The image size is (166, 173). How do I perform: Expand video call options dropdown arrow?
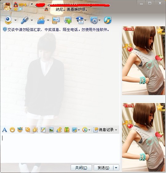[x=15, y=20]
